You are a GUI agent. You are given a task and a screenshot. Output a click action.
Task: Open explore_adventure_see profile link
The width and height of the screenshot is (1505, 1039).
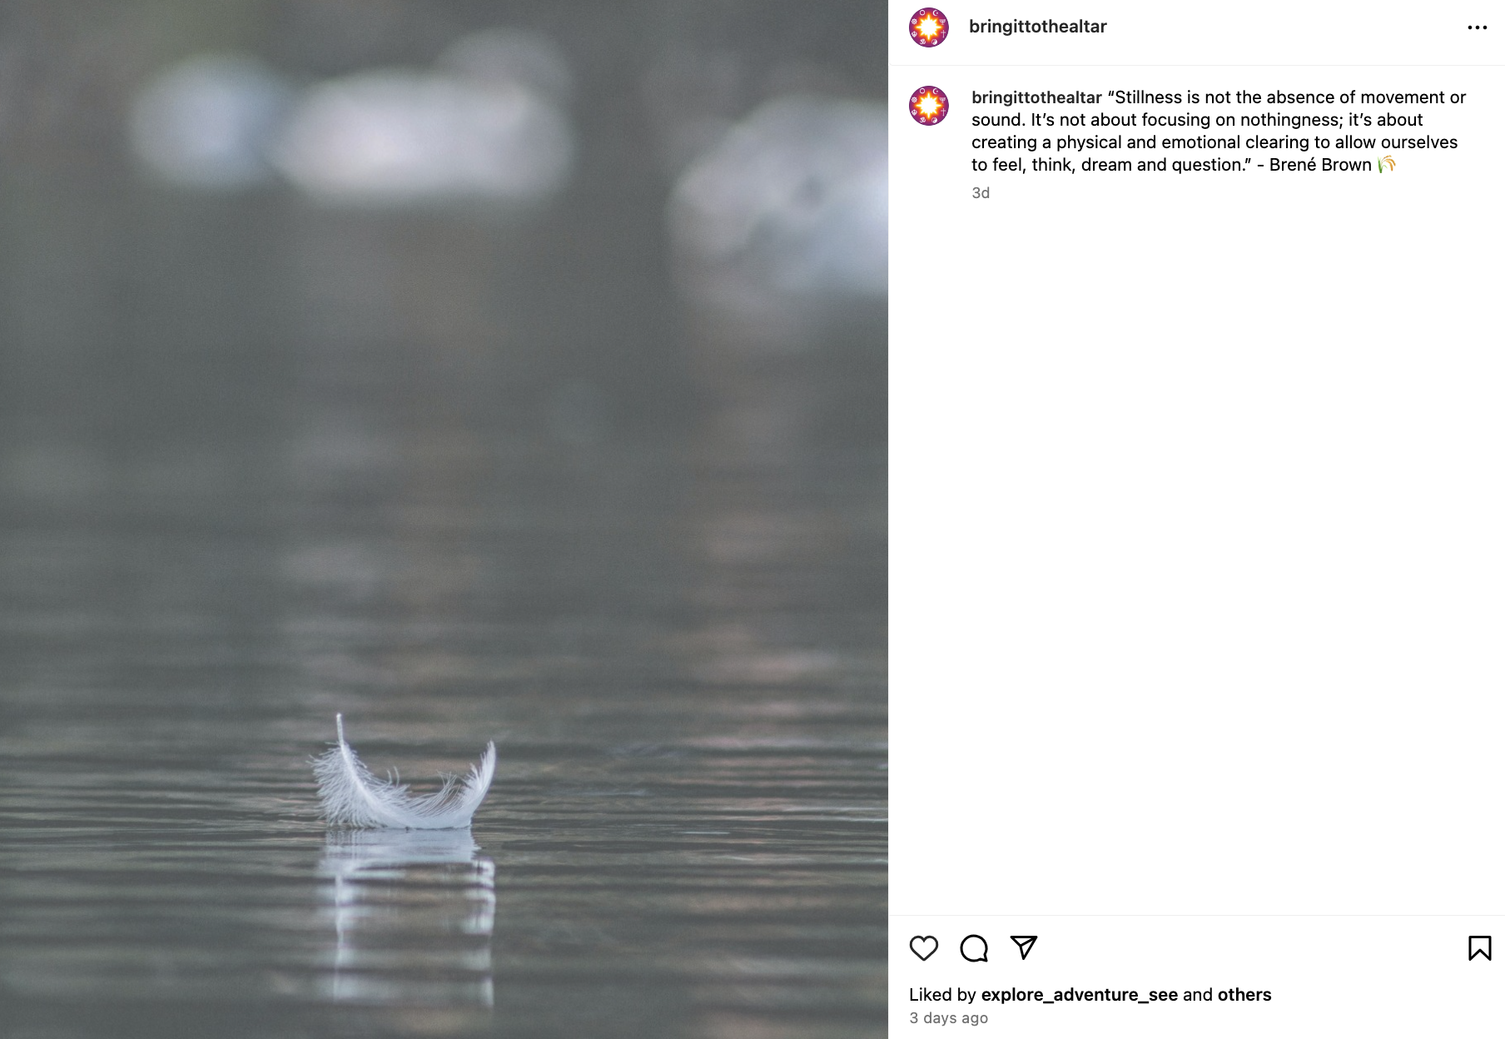tap(1079, 995)
